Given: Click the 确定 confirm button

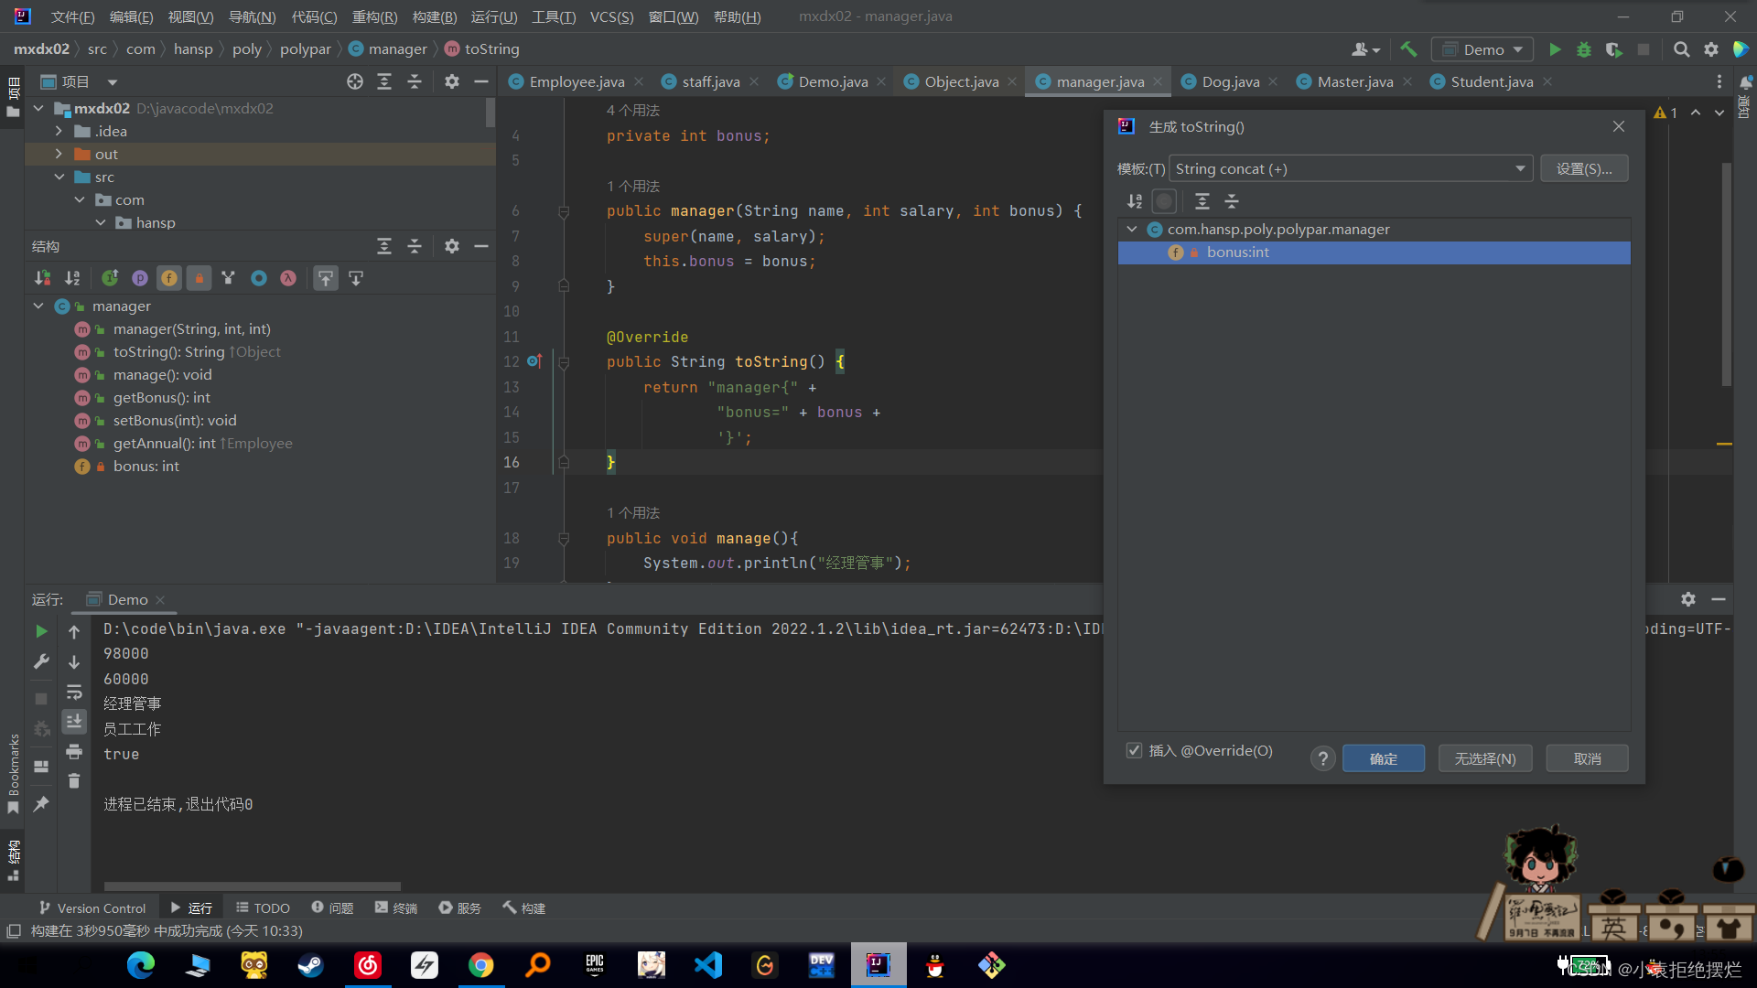Looking at the screenshot, I should pos(1383,758).
